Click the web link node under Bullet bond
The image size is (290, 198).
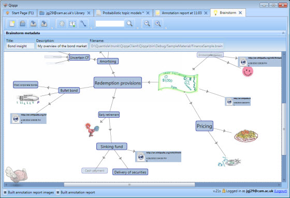(x=28, y=118)
